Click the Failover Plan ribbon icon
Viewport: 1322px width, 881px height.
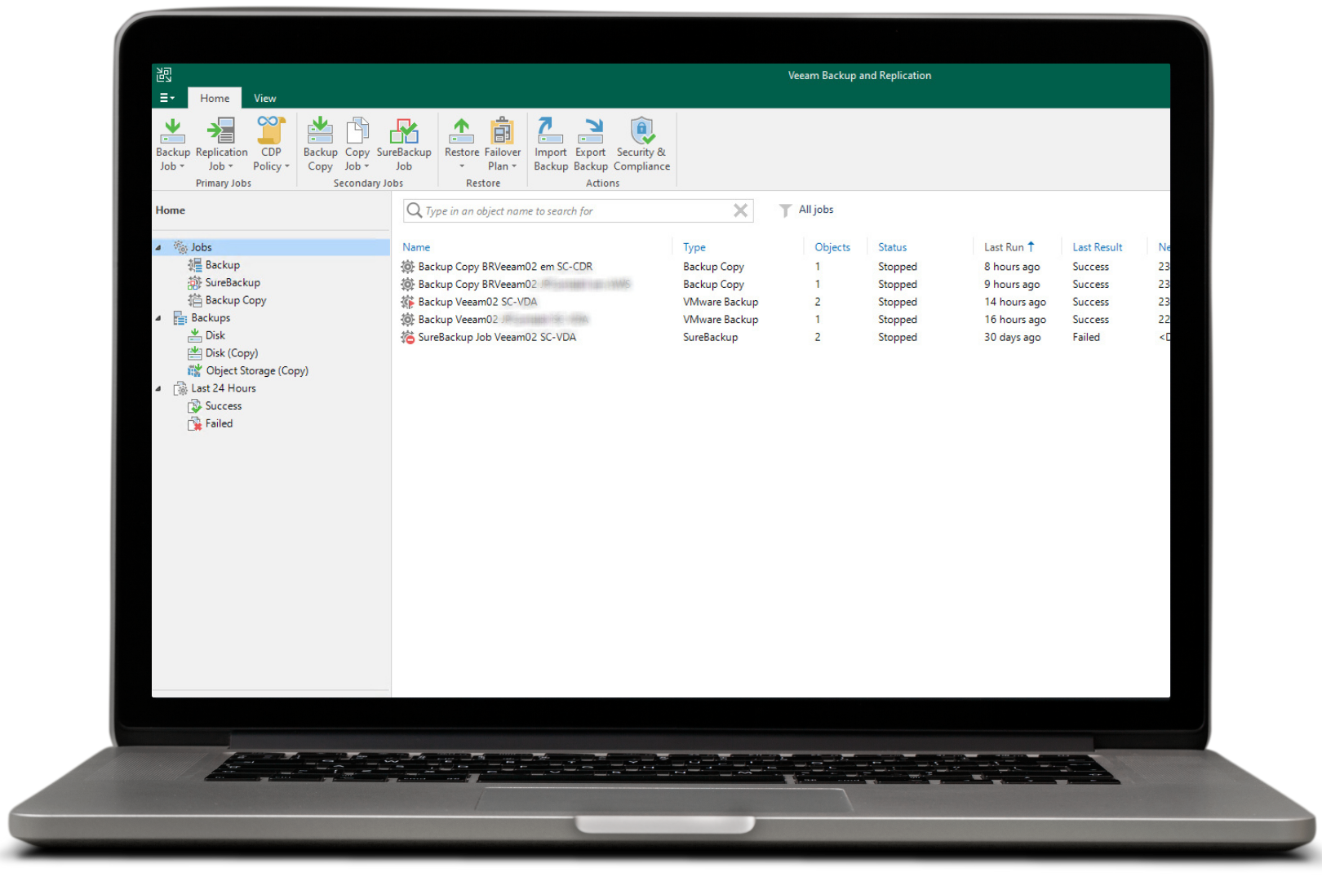click(502, 131)
